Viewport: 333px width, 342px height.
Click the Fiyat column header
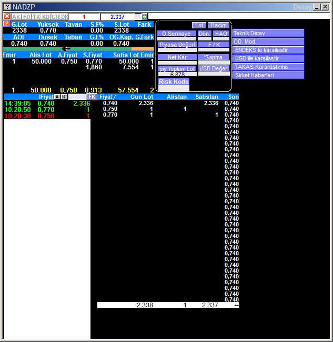tap(107, 97)
